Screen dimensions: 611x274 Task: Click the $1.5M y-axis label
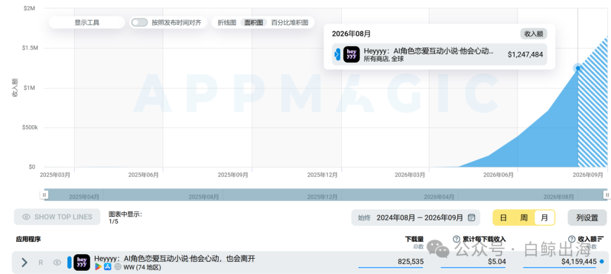click(x=30, y=48)
